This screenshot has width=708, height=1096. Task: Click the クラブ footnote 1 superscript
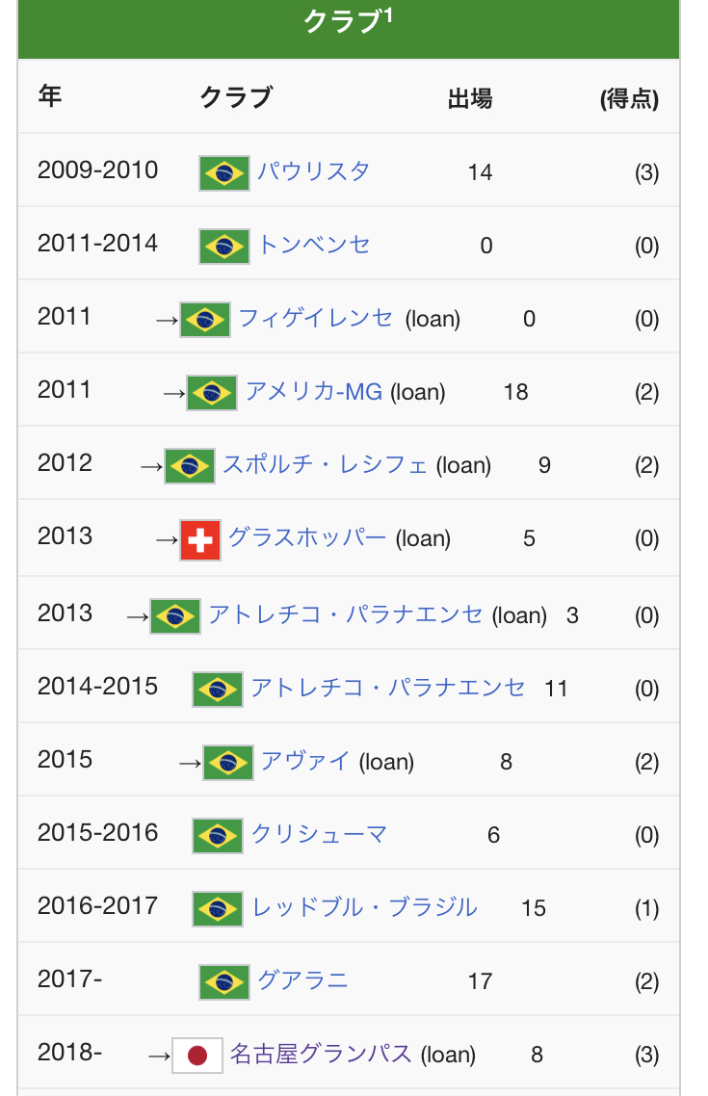(x=388, y=14)
